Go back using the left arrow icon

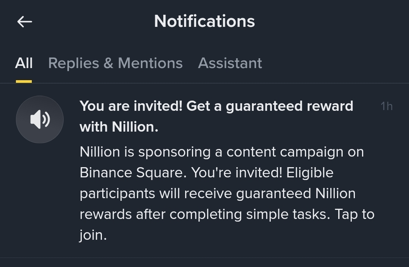click(25, 22)
